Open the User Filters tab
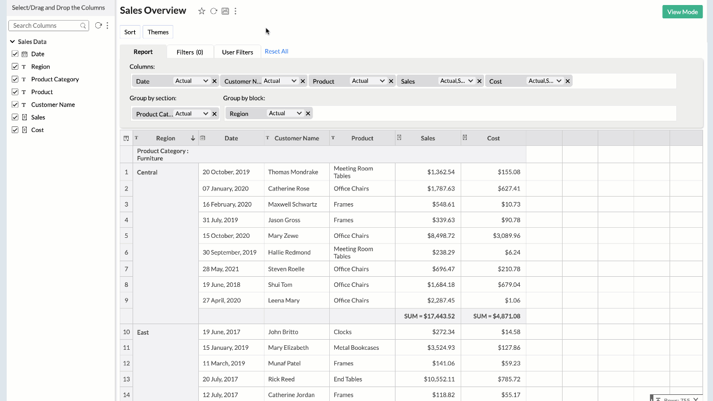This screenshot has width=713, height=401. tap(237, 51)
